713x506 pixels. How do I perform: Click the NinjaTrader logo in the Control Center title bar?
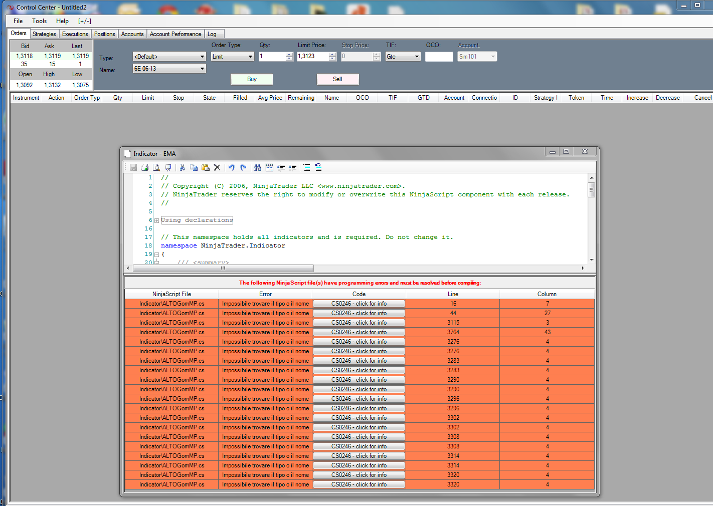[x=11, y=8]
